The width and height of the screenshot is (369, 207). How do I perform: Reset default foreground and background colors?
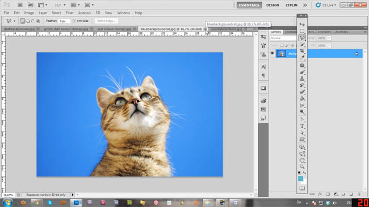click(299, 172)
